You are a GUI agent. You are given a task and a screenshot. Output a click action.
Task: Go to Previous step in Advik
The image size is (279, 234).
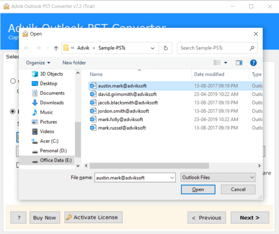(207, 217)
